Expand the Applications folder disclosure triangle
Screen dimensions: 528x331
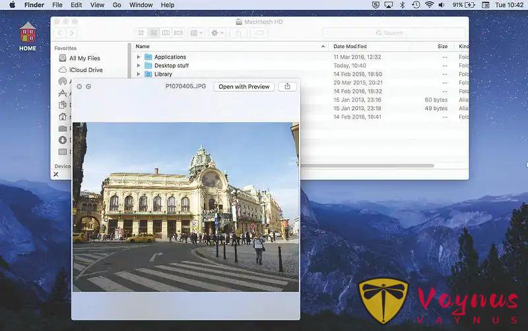[x=139, y=57]
